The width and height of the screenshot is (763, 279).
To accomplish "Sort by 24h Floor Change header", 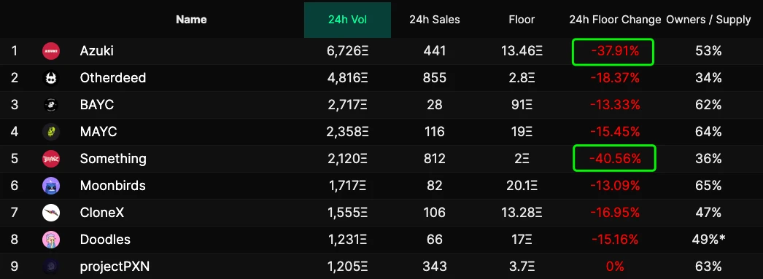I will 615,20.
